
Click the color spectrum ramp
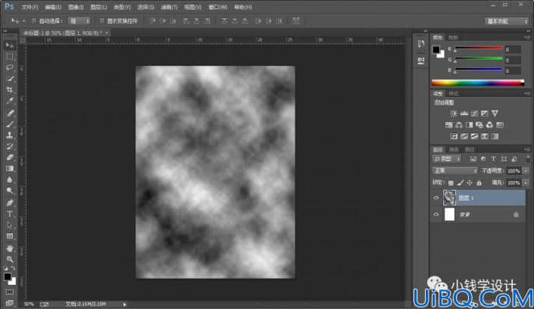coord(477,83)
